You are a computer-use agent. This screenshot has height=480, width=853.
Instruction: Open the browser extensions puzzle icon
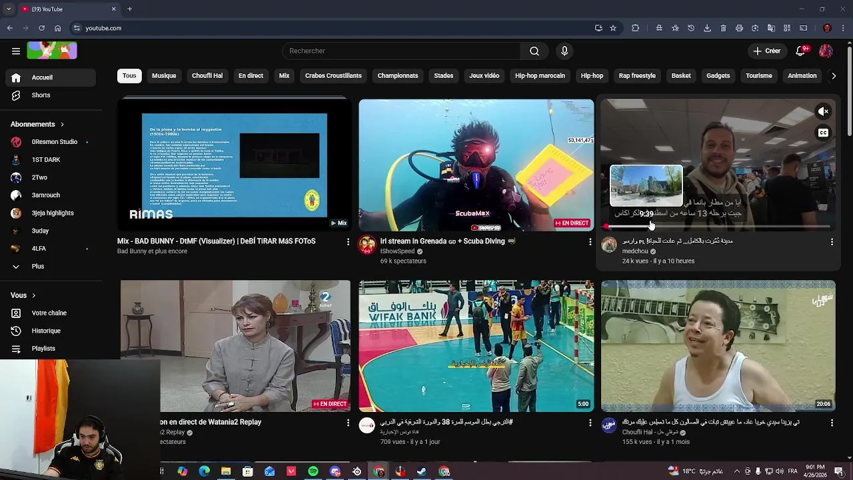[635, 28]
